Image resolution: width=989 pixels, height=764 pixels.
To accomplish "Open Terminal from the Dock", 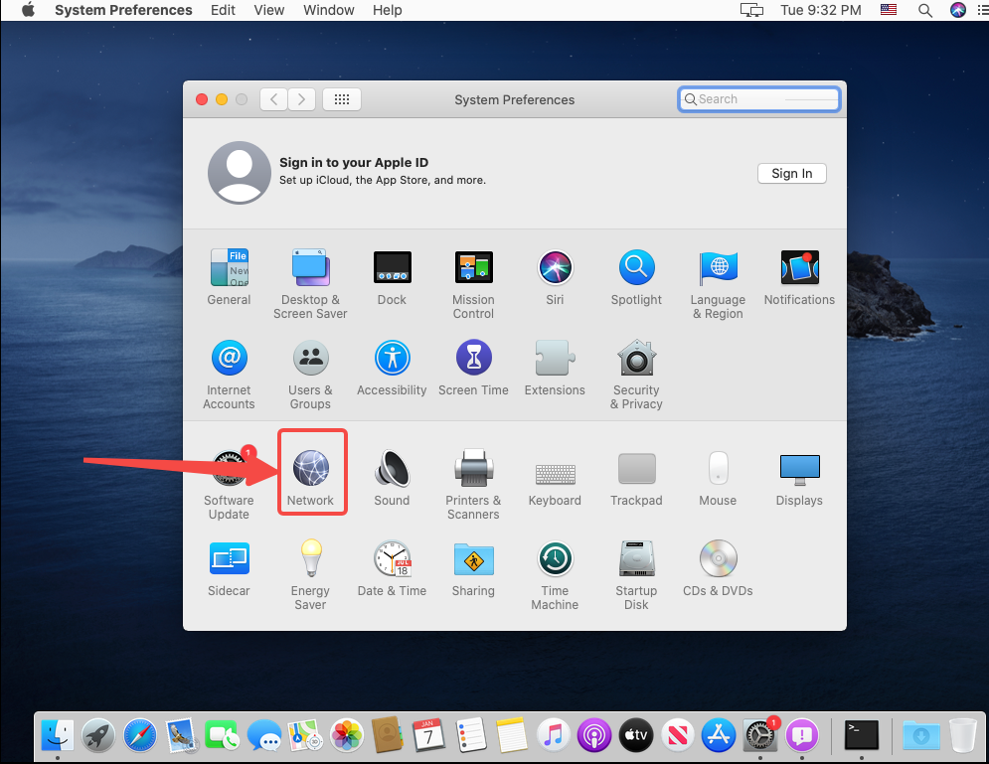I will pyautogui.click(x=862, y=735).
